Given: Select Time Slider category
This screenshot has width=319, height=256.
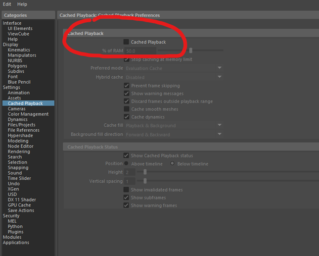Looking at the screenshot, I should [19, 178].
